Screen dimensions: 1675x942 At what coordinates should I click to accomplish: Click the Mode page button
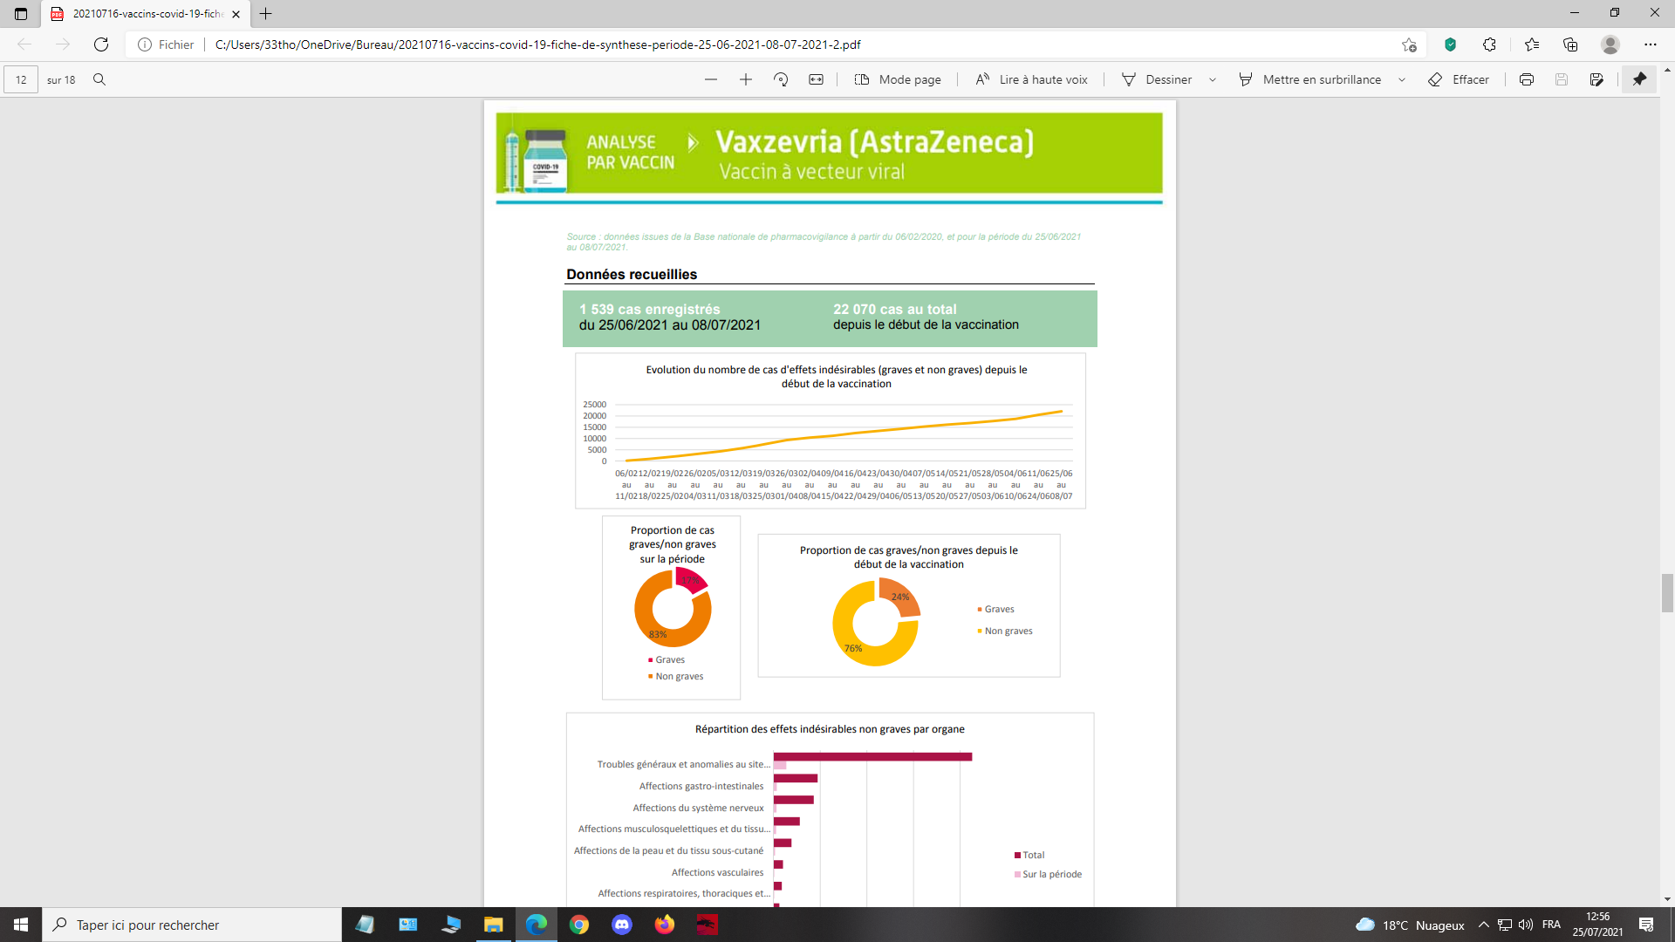click(898, 79)
